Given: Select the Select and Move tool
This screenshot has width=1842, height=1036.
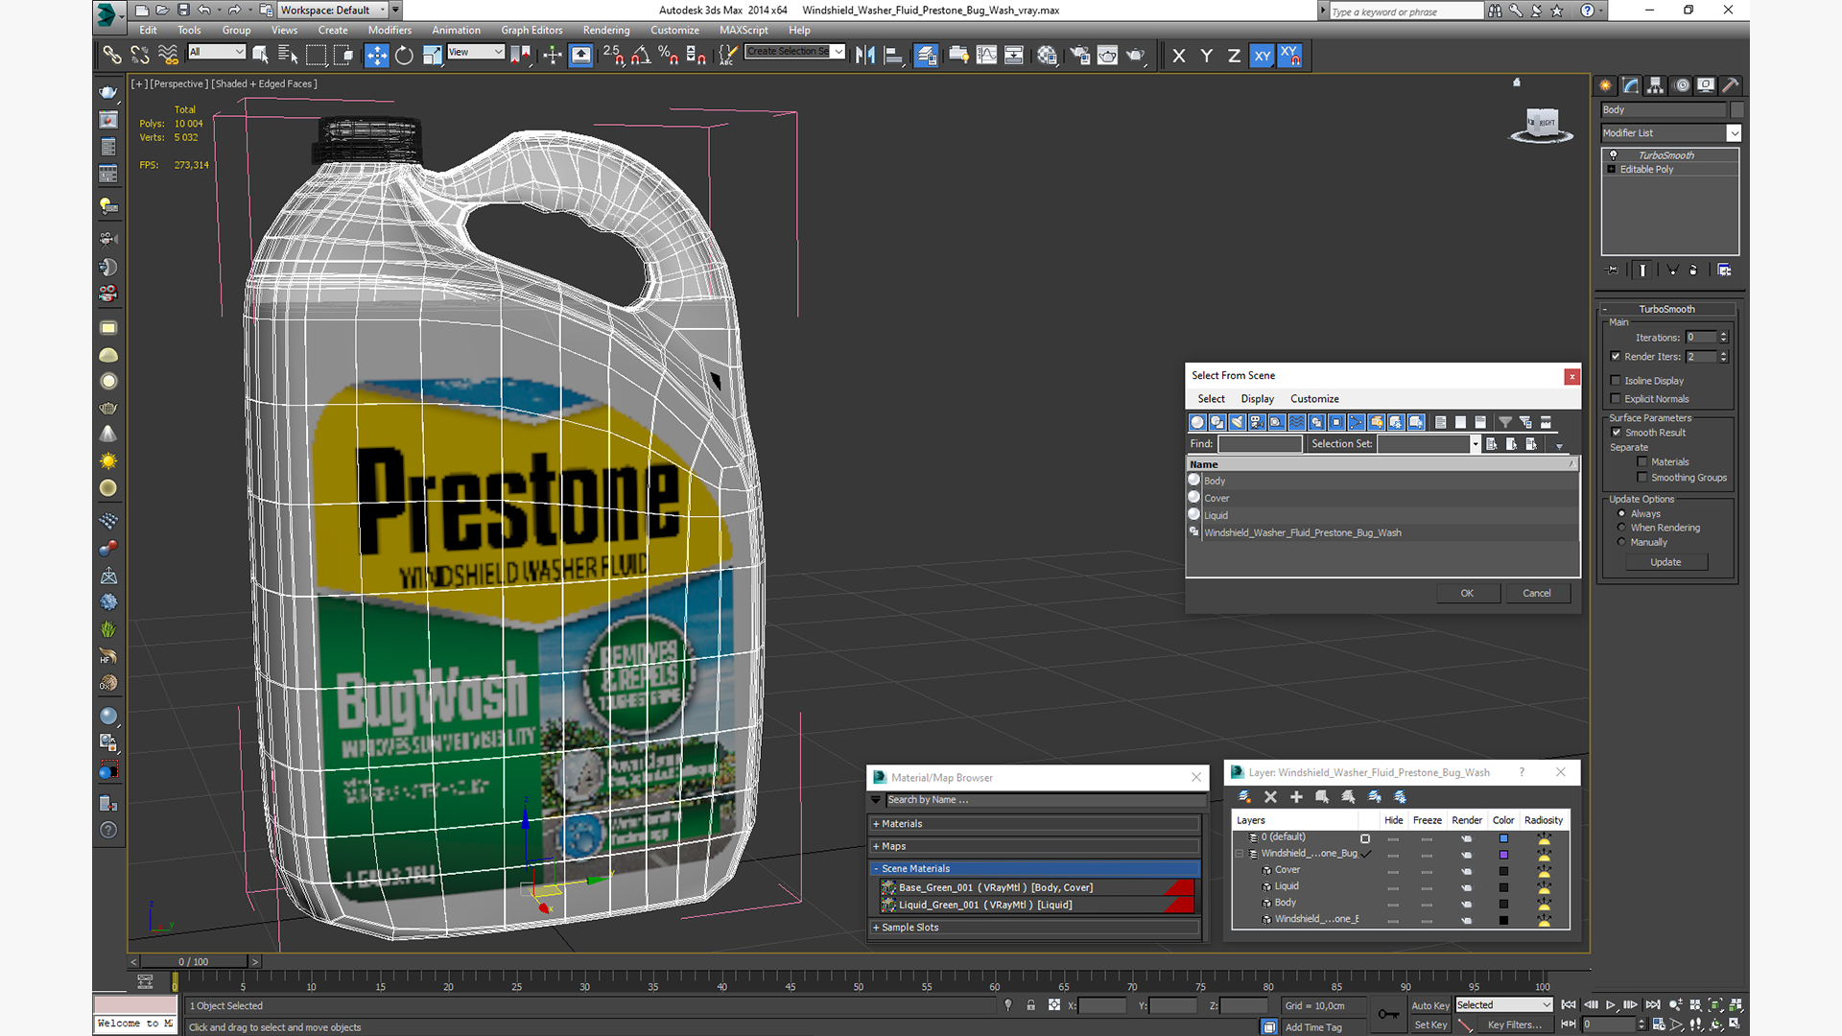Looking at the screenshot, I should pos(376,56).
